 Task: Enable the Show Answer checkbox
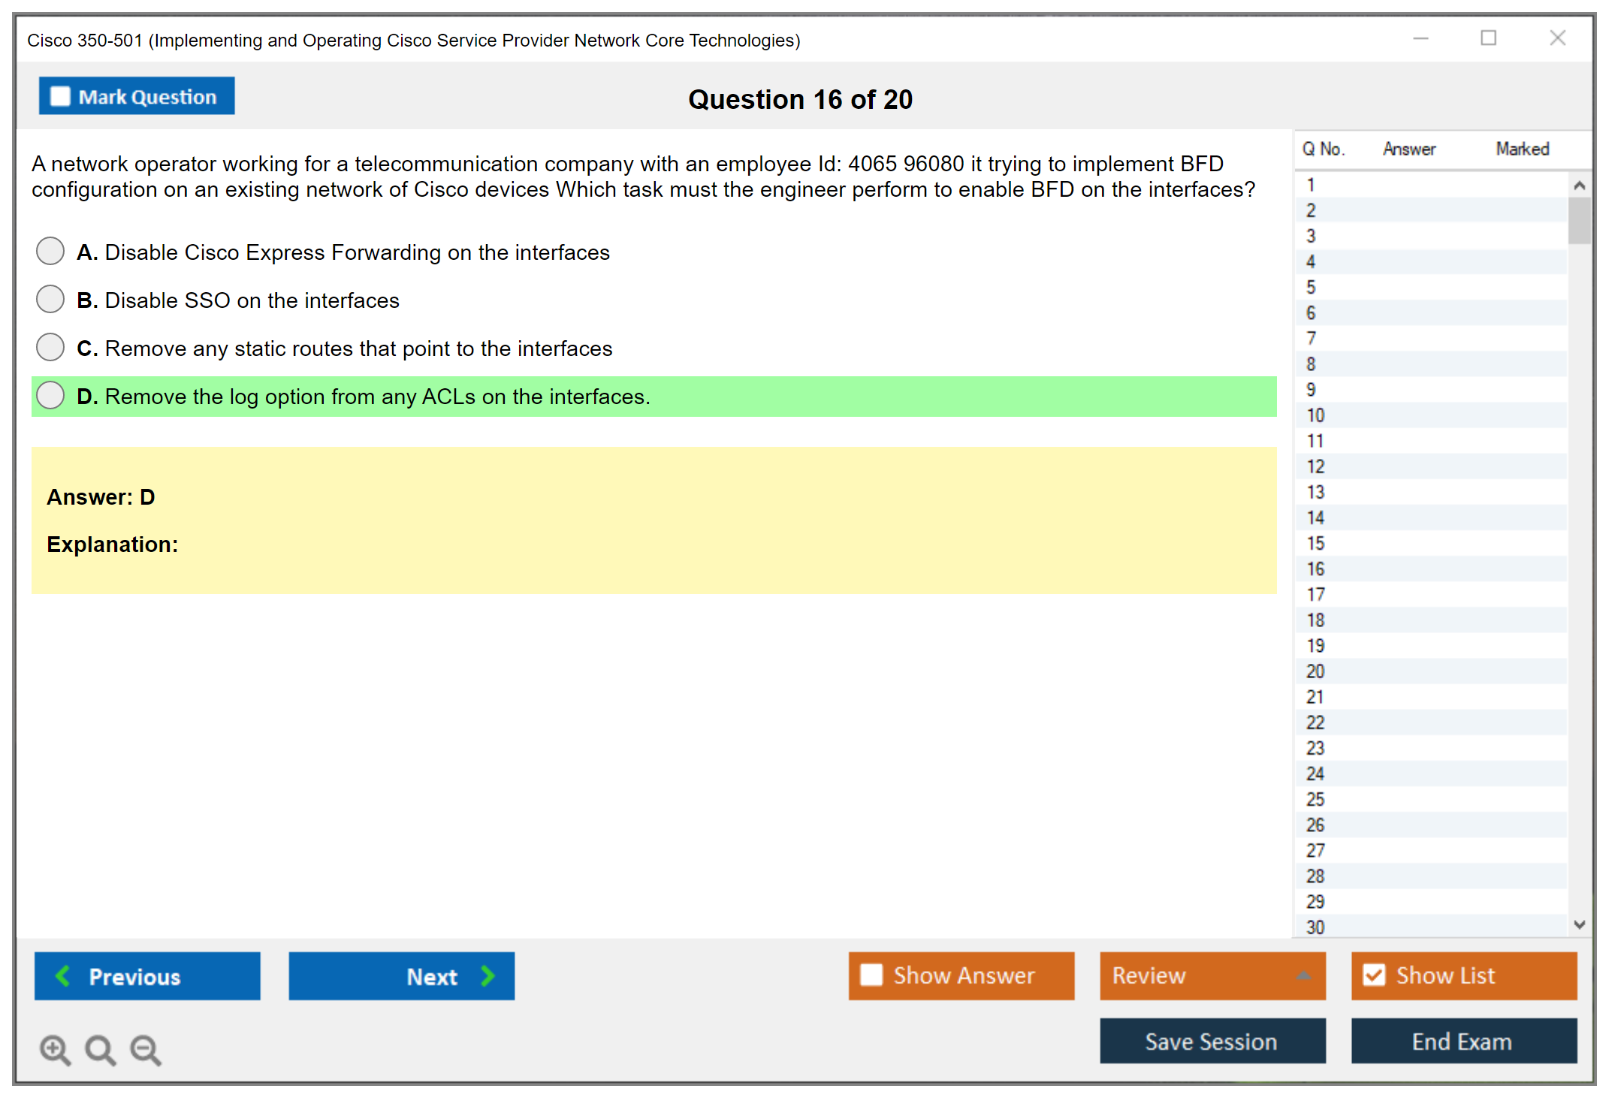871,975
